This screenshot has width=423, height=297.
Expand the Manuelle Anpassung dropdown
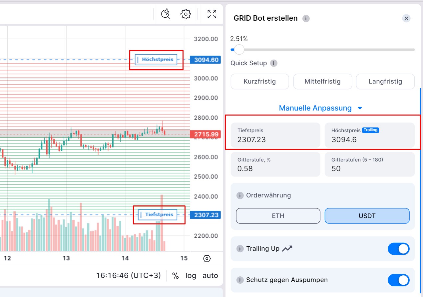click(320, 108)
